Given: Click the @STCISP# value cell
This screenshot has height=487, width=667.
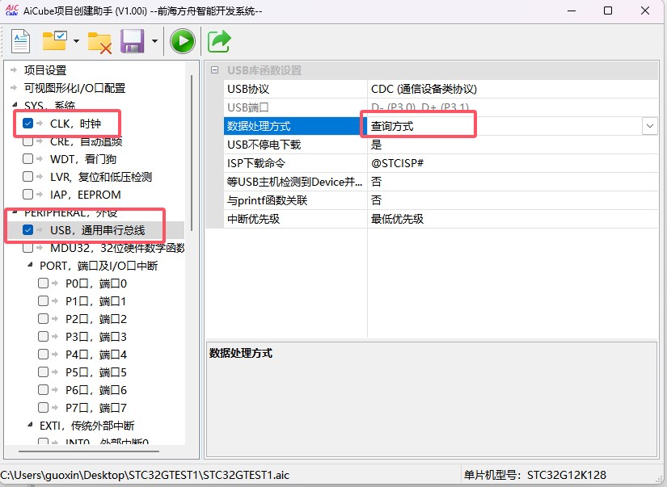Looking at the screenshot, I should coord(513,163).
